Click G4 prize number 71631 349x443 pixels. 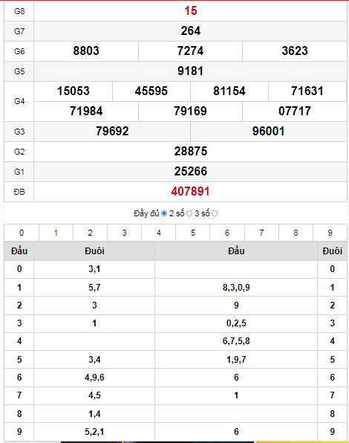click(x=307, y=91)
